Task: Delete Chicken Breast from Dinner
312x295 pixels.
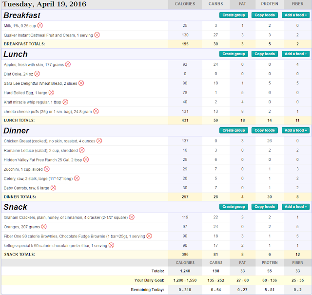Action: pyautogui.click(x=99, y=141)
